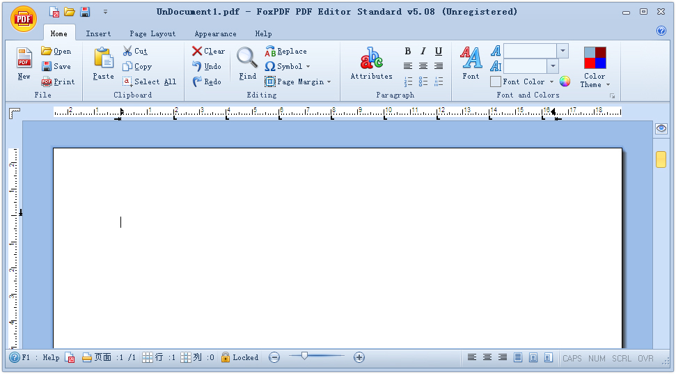Click the Font Color swatch box
This screenshot has width=676, height=374.
point(496,81)
